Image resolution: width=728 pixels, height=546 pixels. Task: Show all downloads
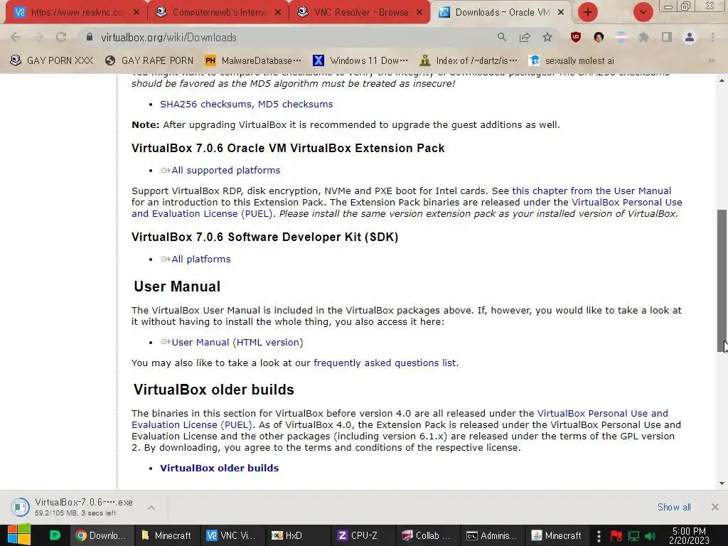coord(674,507)
